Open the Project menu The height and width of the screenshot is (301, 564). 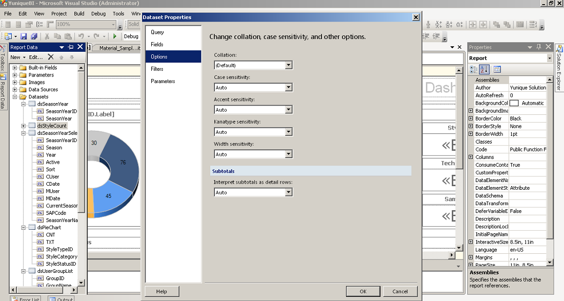59,14
